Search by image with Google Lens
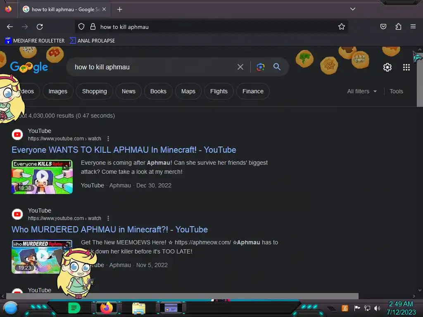This screenshot has height=317, width=423. pos(260,67)
